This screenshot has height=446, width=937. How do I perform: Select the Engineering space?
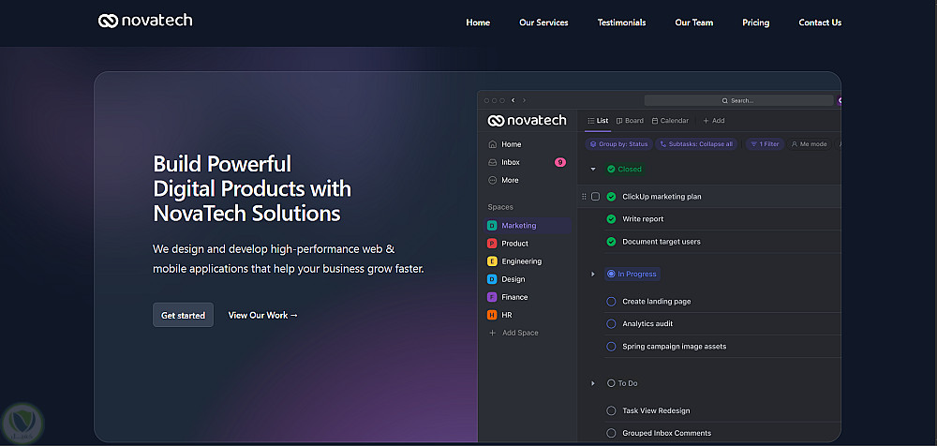514,261
